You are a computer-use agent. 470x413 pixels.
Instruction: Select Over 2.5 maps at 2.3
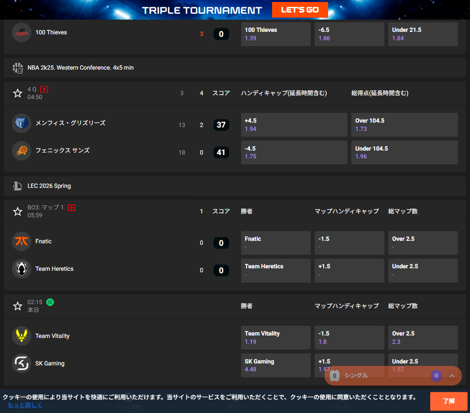pyautogui.click(x=423, y=337)
